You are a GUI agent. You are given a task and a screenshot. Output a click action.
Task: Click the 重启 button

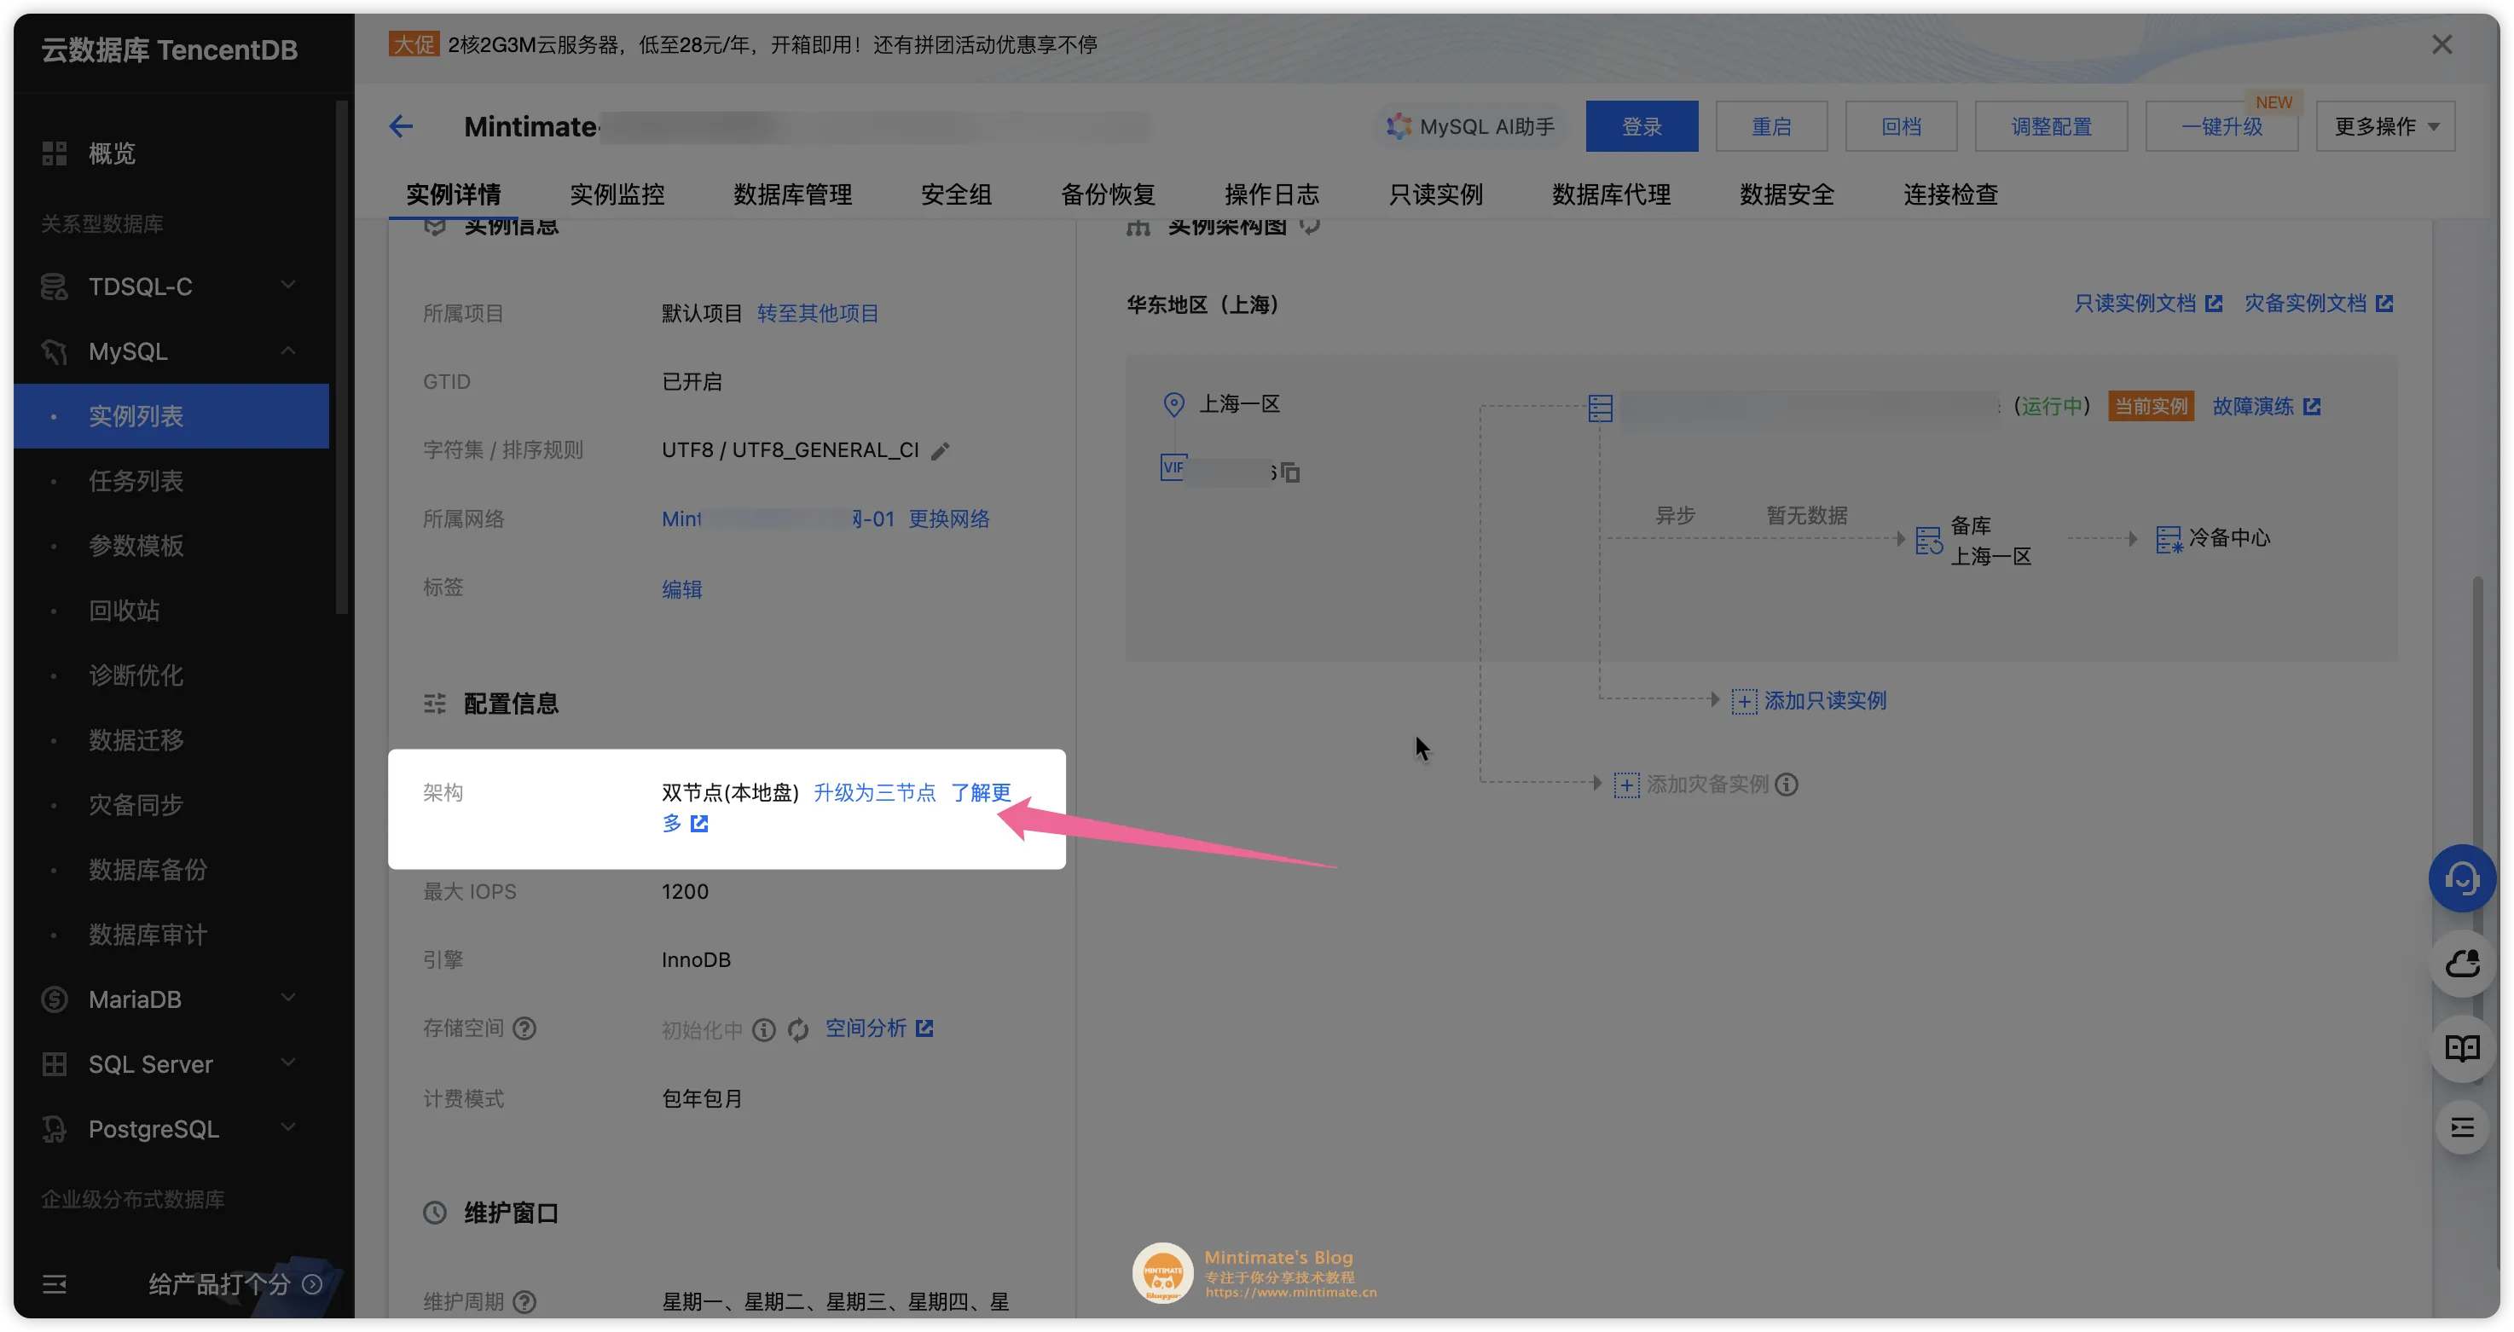[x=1771, y=126]
